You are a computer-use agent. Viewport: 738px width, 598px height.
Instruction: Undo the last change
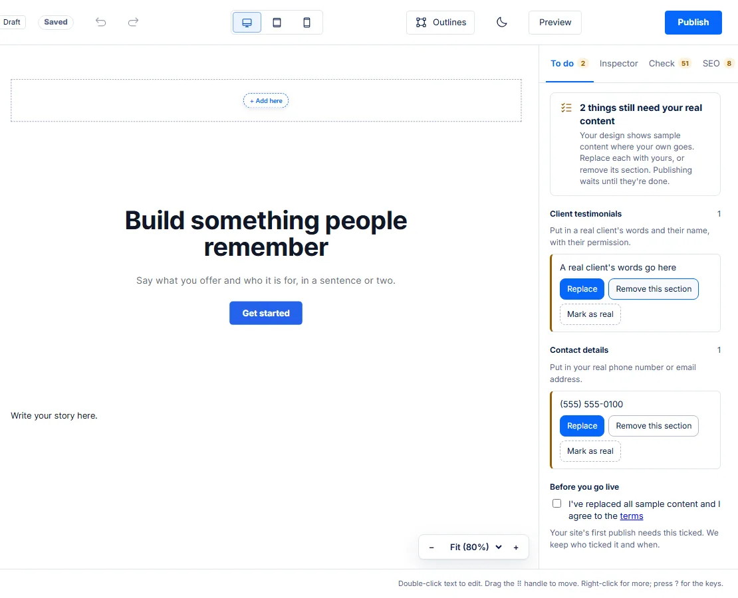pyautogui.click(x=100, y=22)
